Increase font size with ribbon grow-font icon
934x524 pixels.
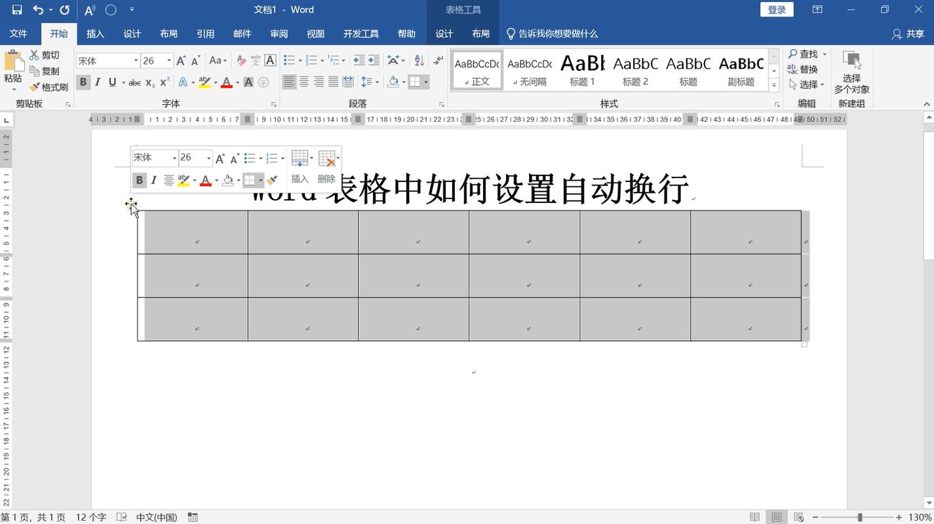[x=181, y=61]
